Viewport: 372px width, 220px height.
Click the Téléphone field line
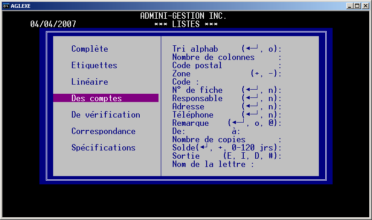(x=227, y=115)
